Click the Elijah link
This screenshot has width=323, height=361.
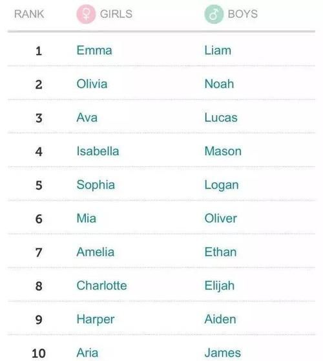pos(220,286)
